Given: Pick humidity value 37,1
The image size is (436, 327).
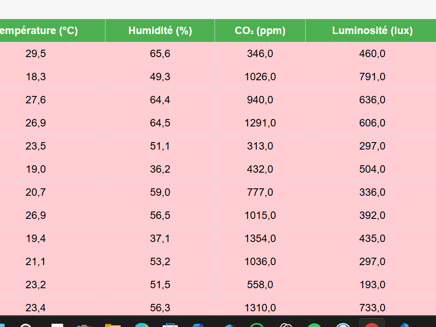Looking at the screenshot, I should click(x=160, y=238).
